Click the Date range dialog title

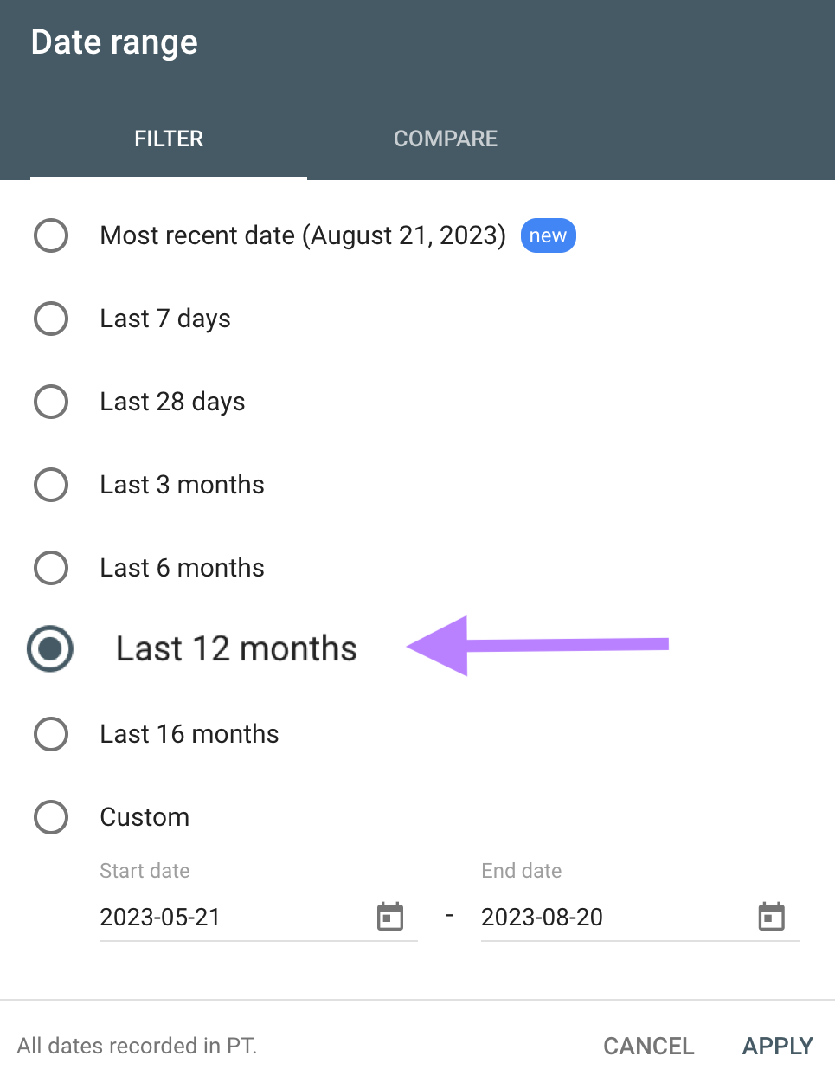click(114, 42)
